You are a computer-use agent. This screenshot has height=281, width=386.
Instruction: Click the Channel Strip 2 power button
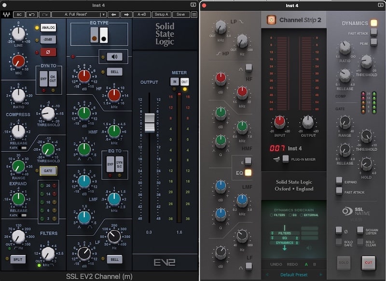click(271, 20)
